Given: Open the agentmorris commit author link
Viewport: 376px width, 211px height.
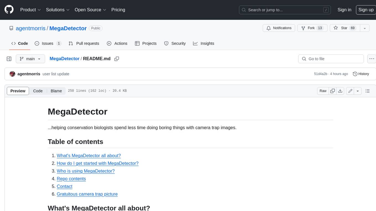Looking at the screenshot, I should click(29, 74).
